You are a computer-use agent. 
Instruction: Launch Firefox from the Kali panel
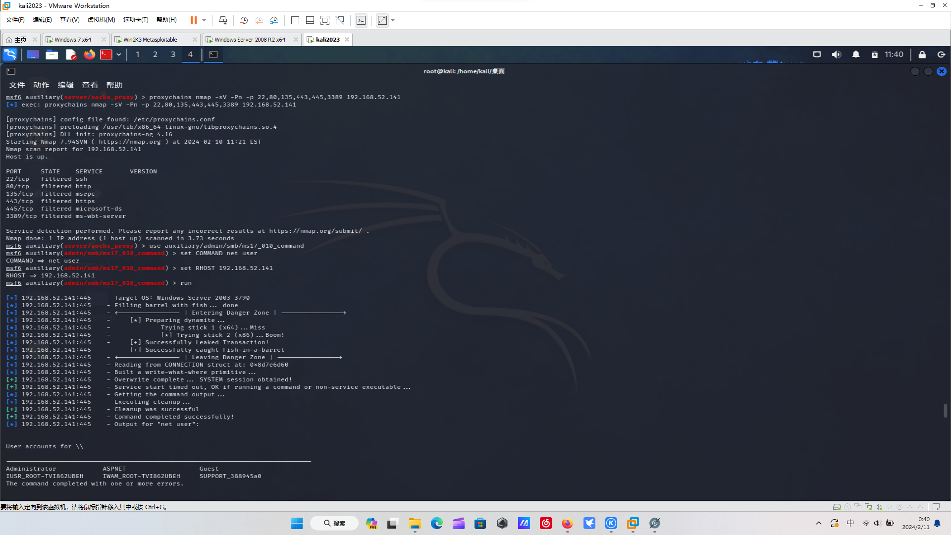[x=89, y=54]
